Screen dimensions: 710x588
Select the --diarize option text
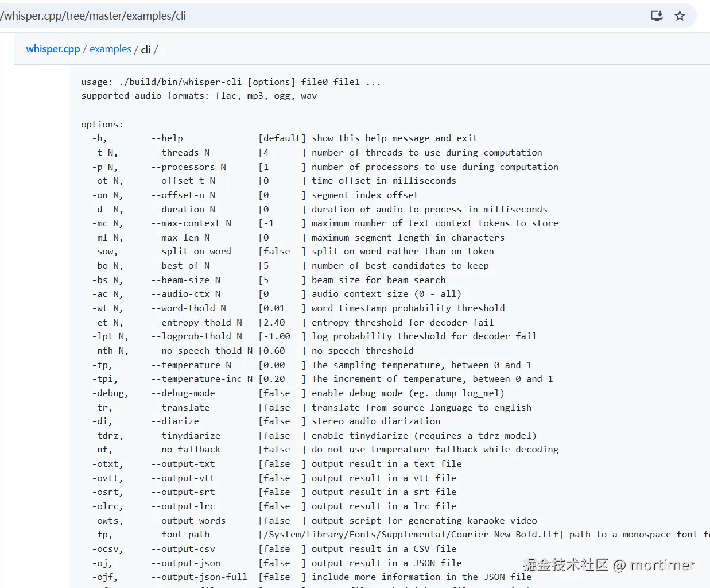(x=175, y=421)
